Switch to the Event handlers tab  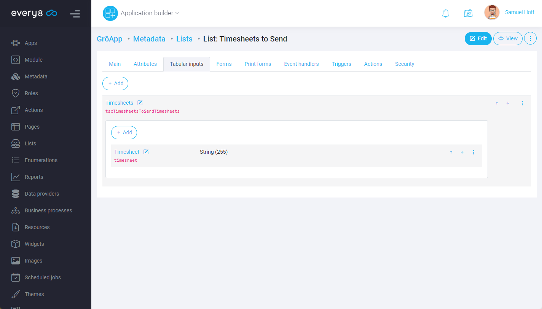[301, 64]
